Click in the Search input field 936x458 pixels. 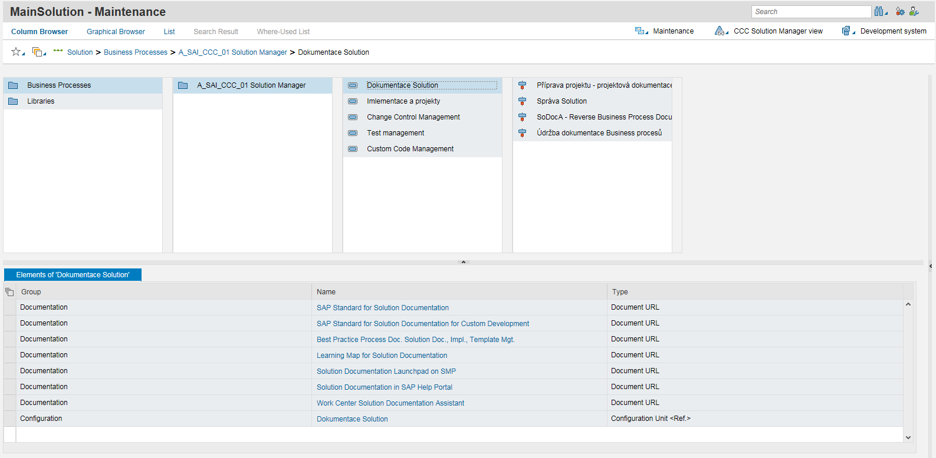point(811,12)
